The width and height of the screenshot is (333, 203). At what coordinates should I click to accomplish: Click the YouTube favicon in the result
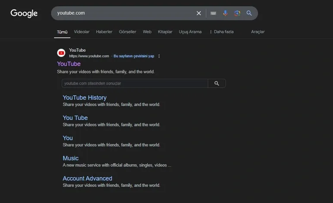61,53
